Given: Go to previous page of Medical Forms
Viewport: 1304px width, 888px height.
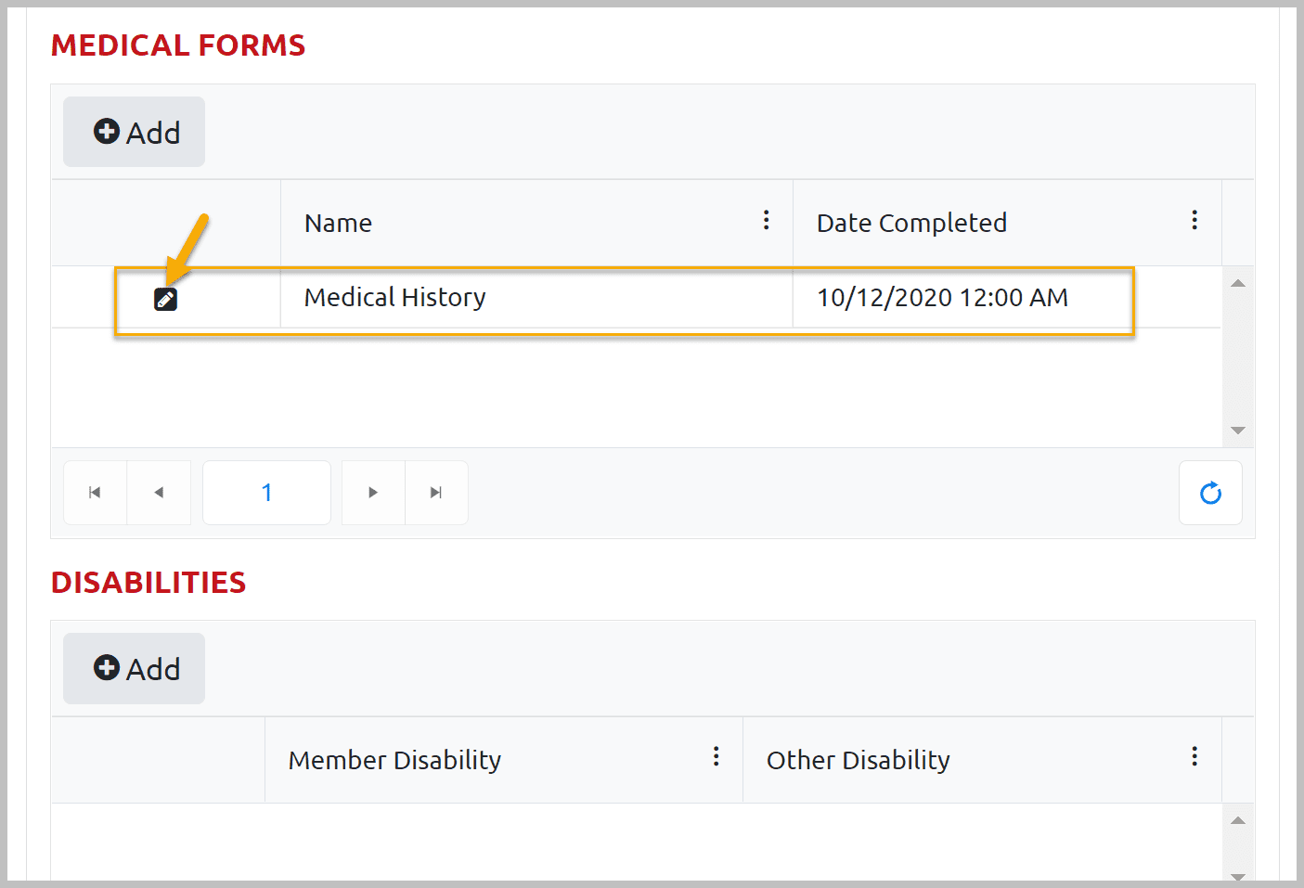Looking at the screenshot, I should coord(159,493).
